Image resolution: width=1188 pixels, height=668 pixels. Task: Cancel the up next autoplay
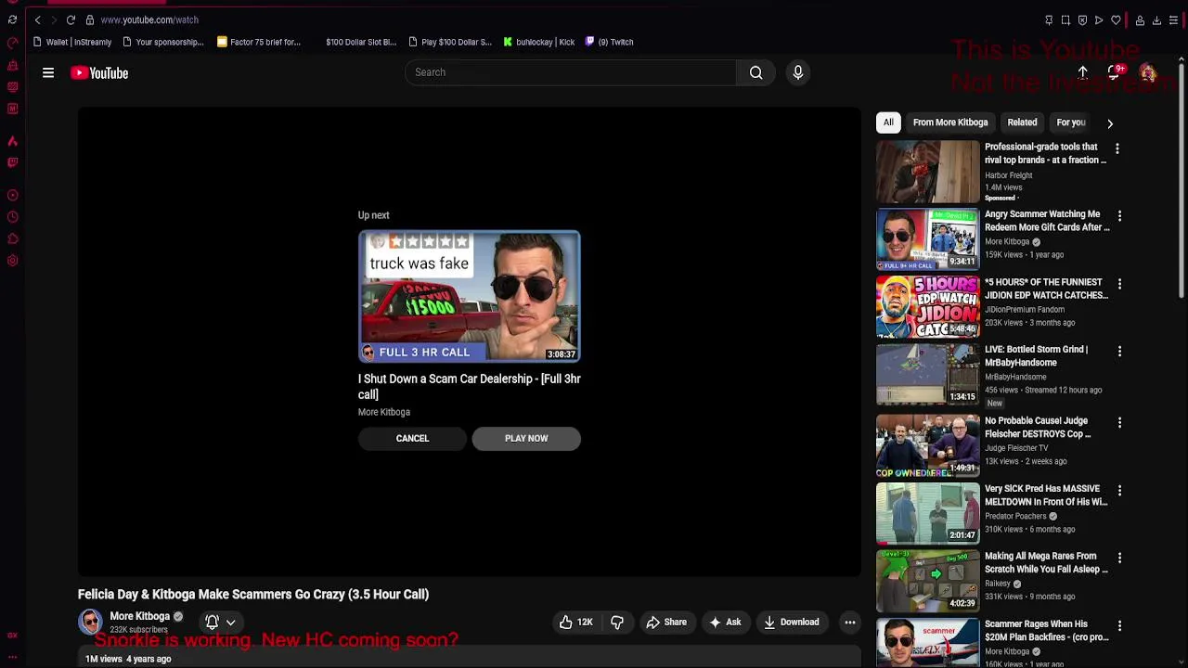pos(412,439)
